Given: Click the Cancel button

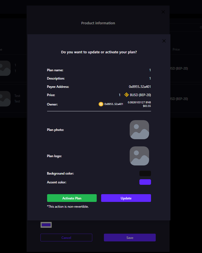Looking at the screenshot, I should pyautogui.click(x=66, y=238).
